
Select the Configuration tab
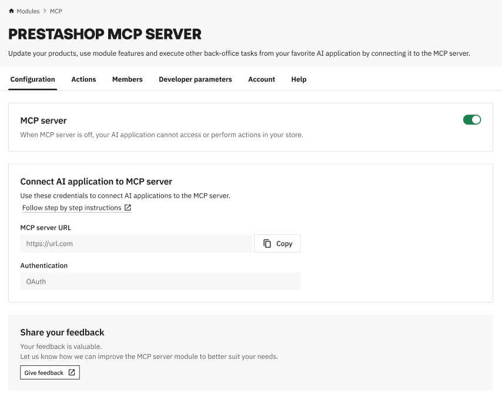(33, 79)
